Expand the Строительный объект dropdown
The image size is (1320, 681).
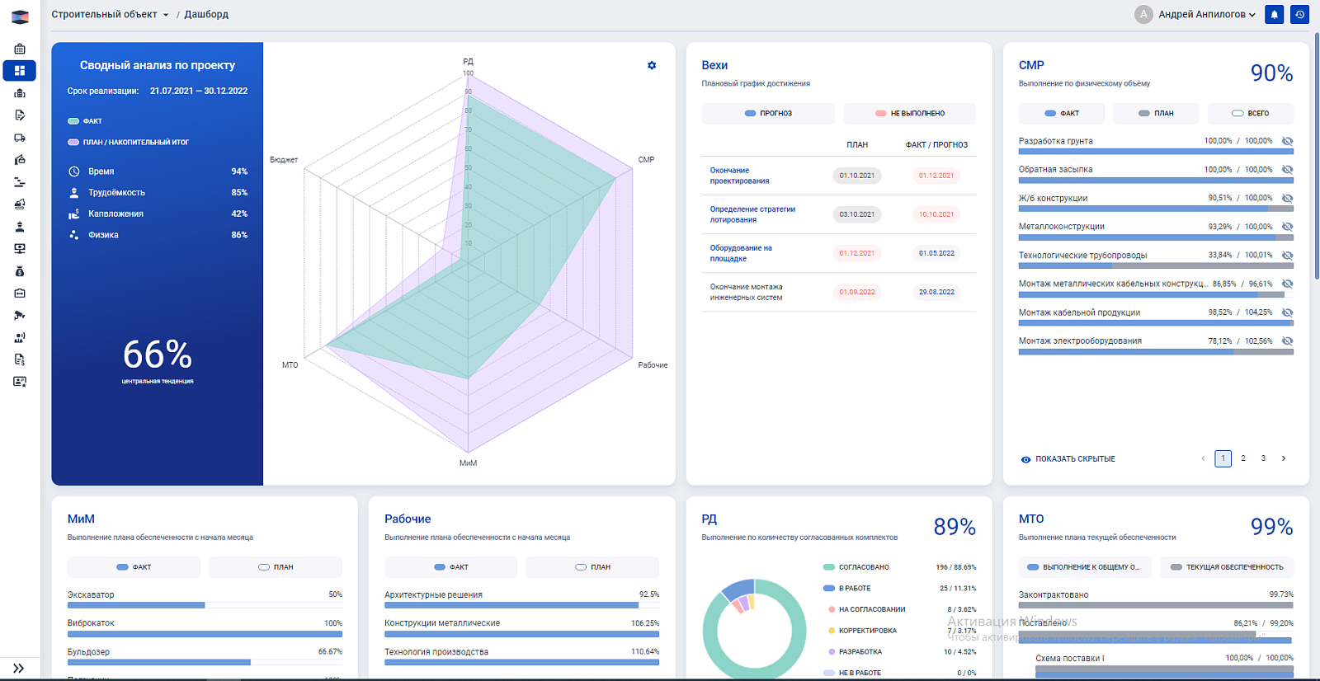(x=110, y=14)
